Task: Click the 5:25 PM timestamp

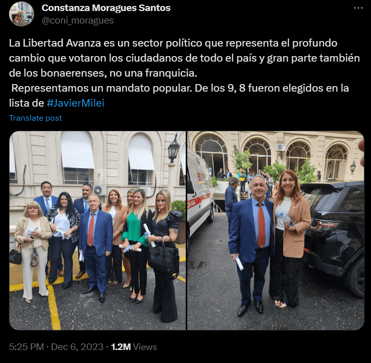Action: 27,347
